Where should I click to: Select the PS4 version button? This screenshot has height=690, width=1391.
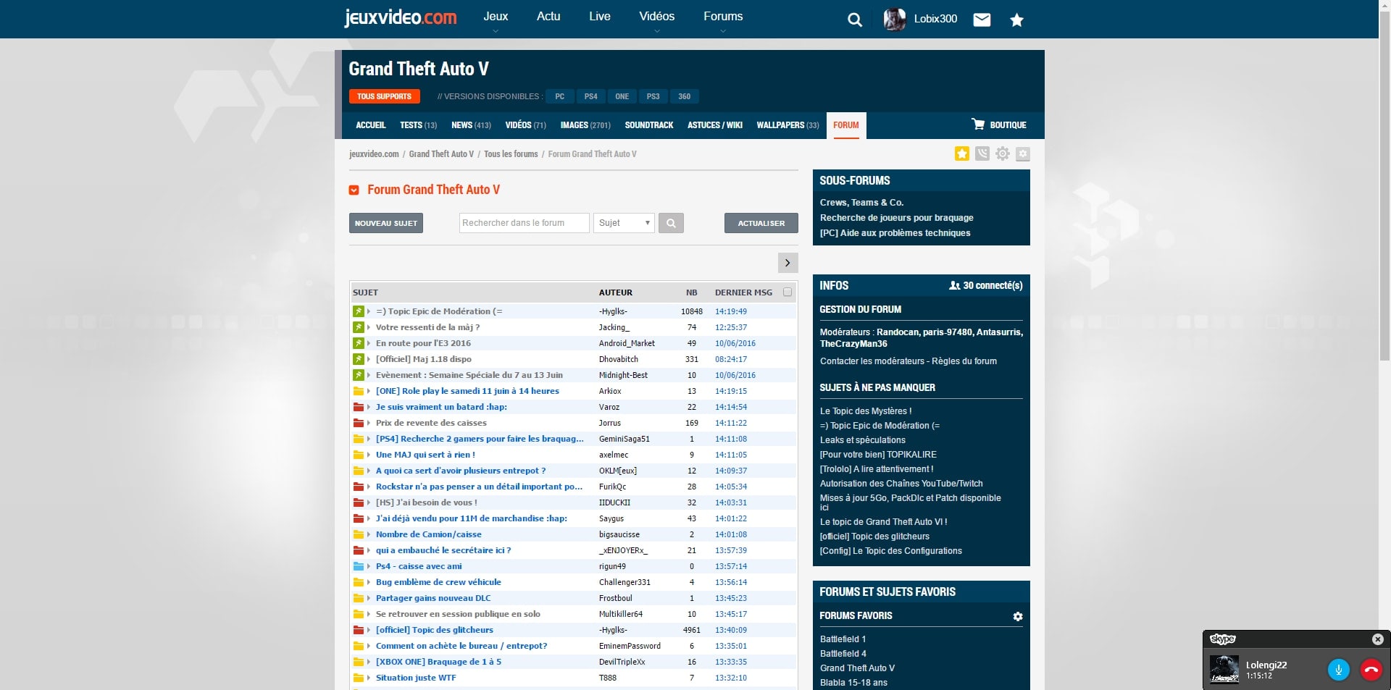[x=591, y=96]
